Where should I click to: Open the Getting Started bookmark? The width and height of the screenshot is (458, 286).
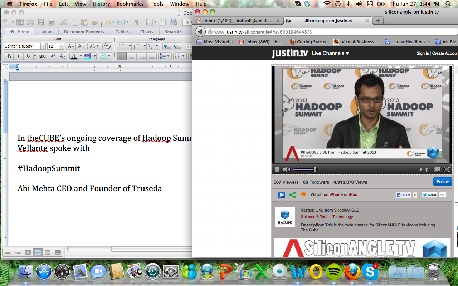(309, 42)
